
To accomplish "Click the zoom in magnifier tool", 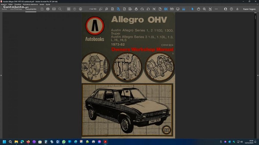I will [204, 9].
